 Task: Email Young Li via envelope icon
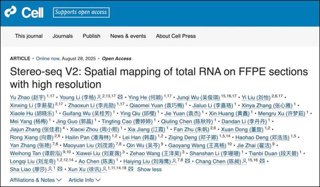(x=120, y=97)
